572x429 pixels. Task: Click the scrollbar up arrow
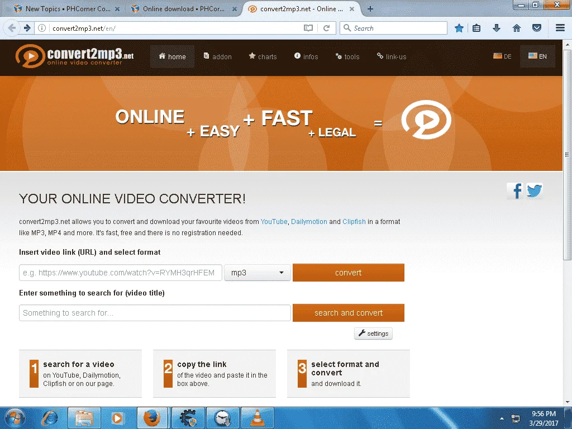click(x=567, y=45)
